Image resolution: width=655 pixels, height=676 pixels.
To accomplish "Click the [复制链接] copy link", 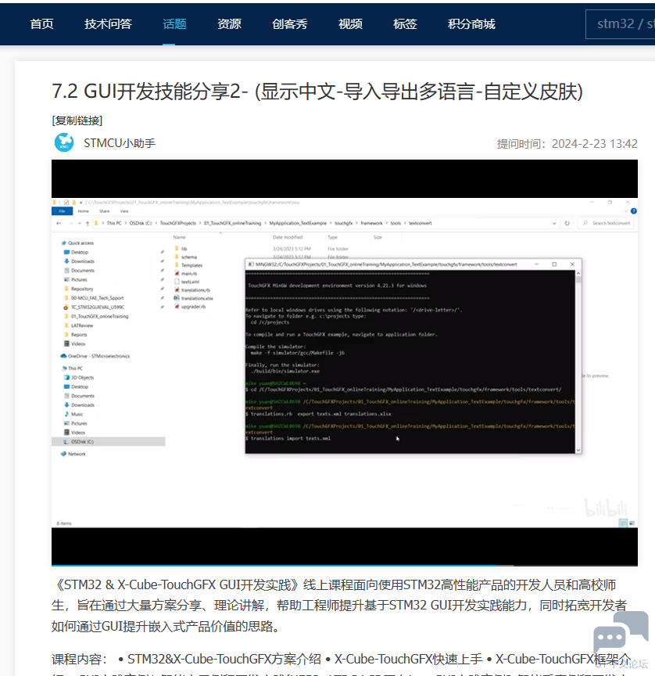I will (77, 120).
